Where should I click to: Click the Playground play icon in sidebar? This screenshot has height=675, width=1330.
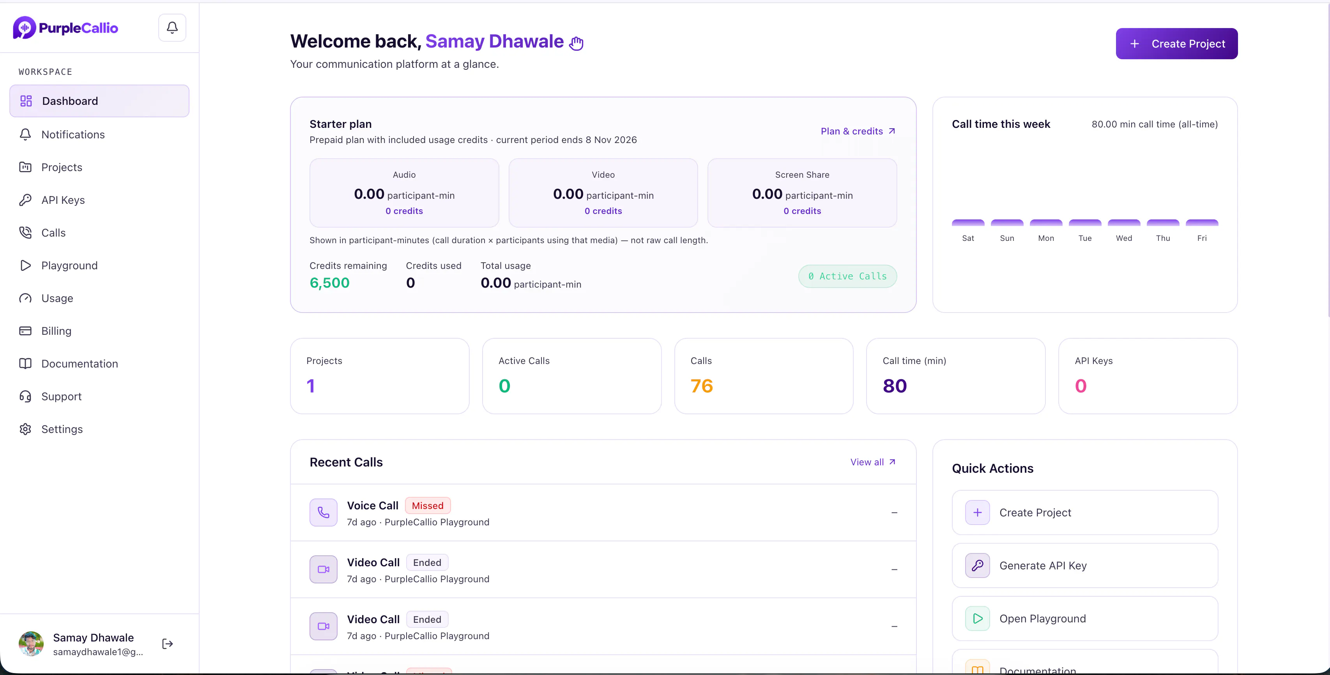25,265
